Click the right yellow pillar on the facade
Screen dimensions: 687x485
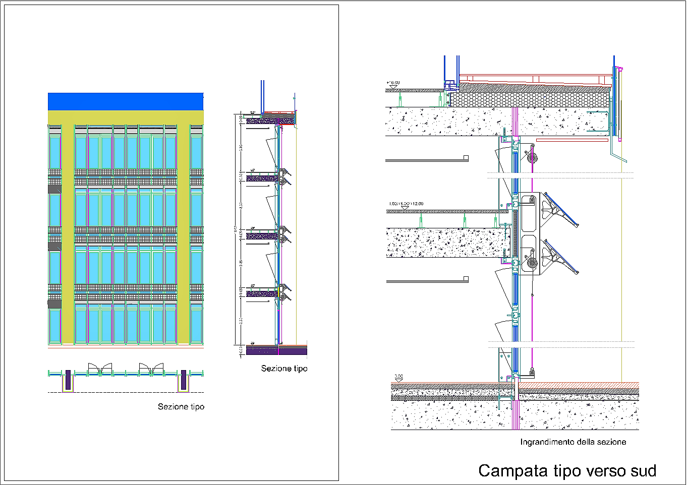point(184,232)
